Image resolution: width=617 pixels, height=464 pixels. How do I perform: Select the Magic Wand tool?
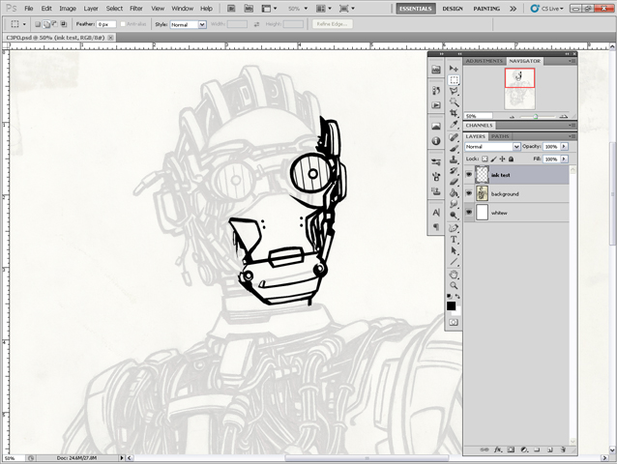(454, 102)
